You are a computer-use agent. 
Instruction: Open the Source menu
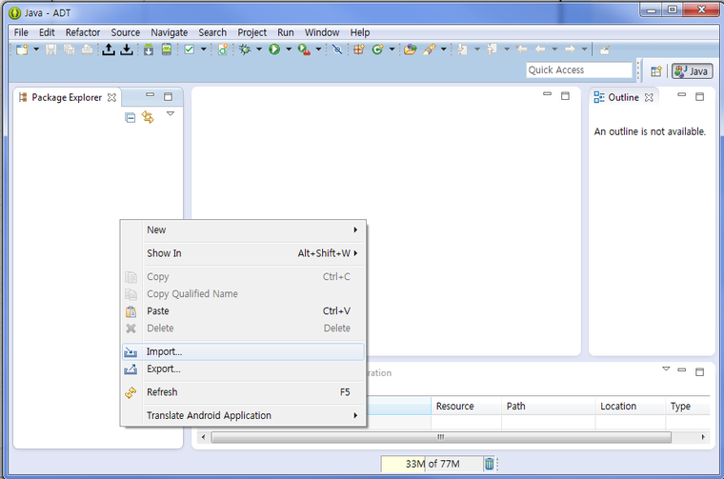[x=125, y=32]
